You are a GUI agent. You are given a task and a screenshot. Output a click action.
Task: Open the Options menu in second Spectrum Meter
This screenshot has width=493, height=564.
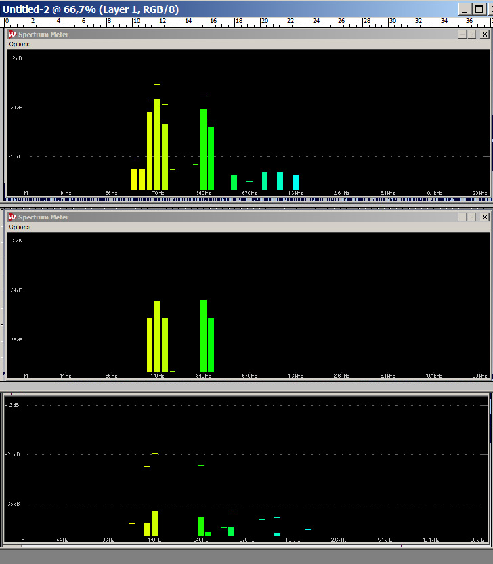[x=19, y=227]
